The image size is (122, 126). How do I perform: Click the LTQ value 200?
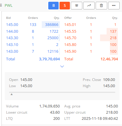pyautogui.click(x=57, y=119)
